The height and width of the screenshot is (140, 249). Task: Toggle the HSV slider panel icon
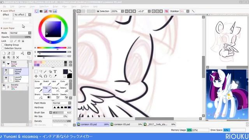46,11
